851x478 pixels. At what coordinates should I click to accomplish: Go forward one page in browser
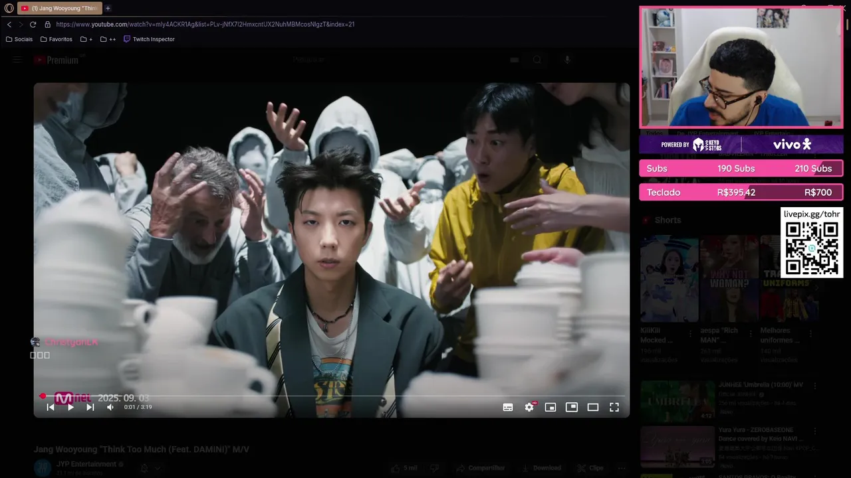(x=21, y=24)
